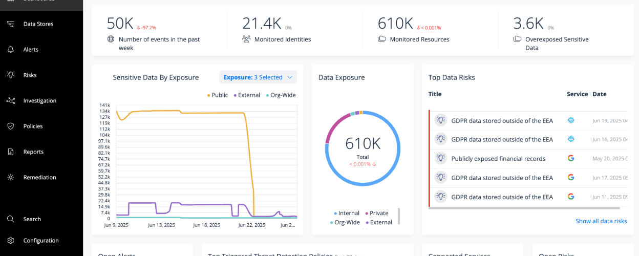Click the Risks lightbulb icon in sidebar
Image resolution: width=639 pixels, height=256 pixels.
11,75
